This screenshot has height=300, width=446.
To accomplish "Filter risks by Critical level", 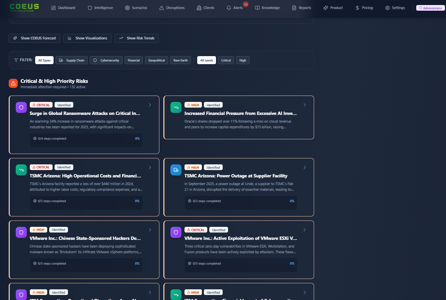I will point(226,60).
